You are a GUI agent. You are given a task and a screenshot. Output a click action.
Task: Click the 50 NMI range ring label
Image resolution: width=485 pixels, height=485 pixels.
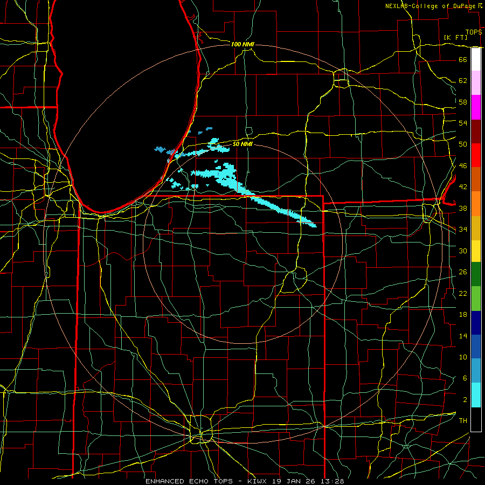click(x=242, y=144)
